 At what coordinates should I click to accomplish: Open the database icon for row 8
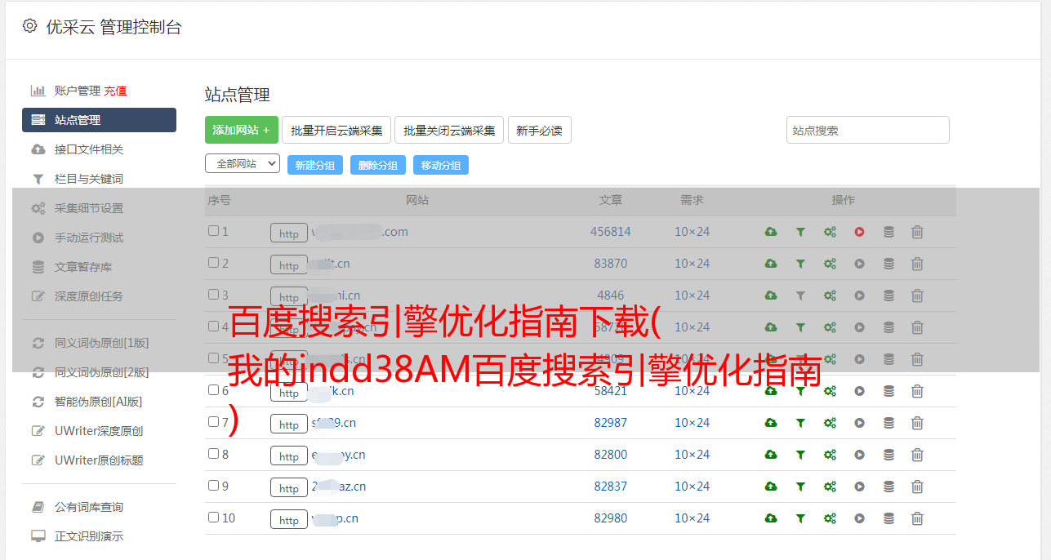tap(888, 455)
